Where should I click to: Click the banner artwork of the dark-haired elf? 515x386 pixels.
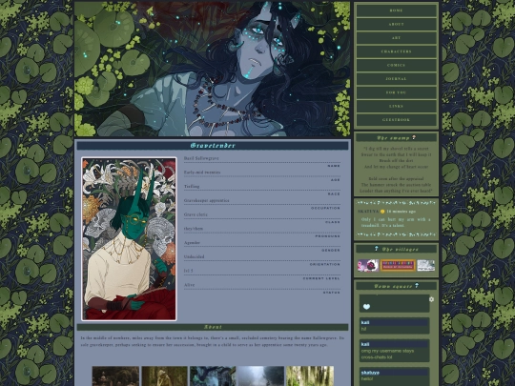[x=212, y=69]
